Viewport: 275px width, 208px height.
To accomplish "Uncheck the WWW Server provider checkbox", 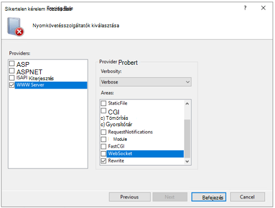I will click(x=12, y=85).
